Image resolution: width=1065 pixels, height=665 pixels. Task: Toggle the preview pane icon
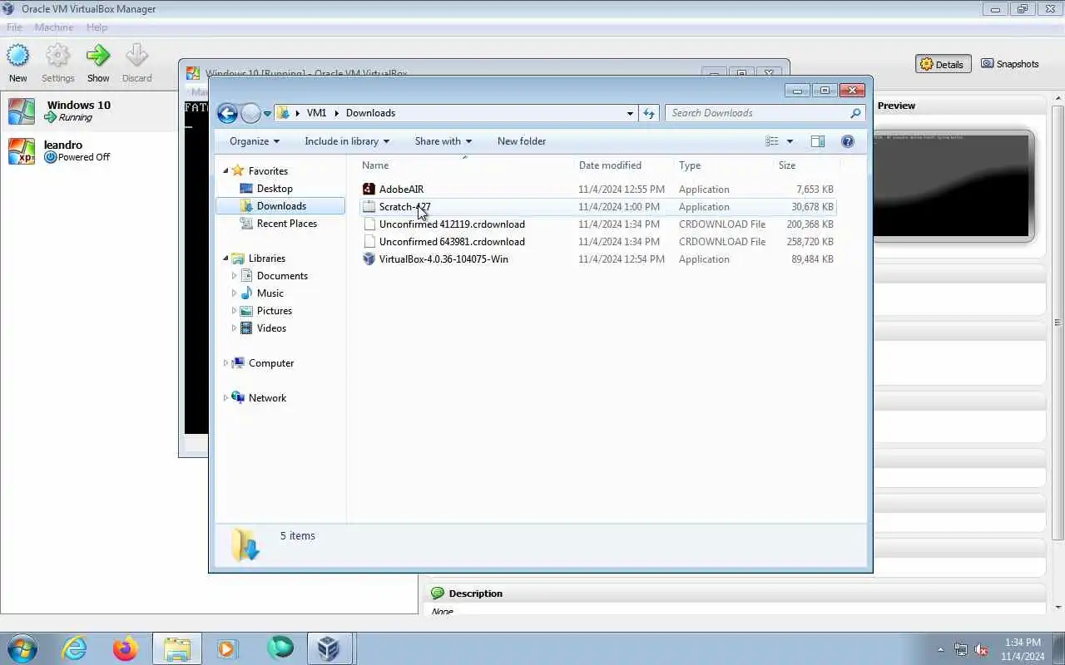pyautogui.click(x=818, y=141)
